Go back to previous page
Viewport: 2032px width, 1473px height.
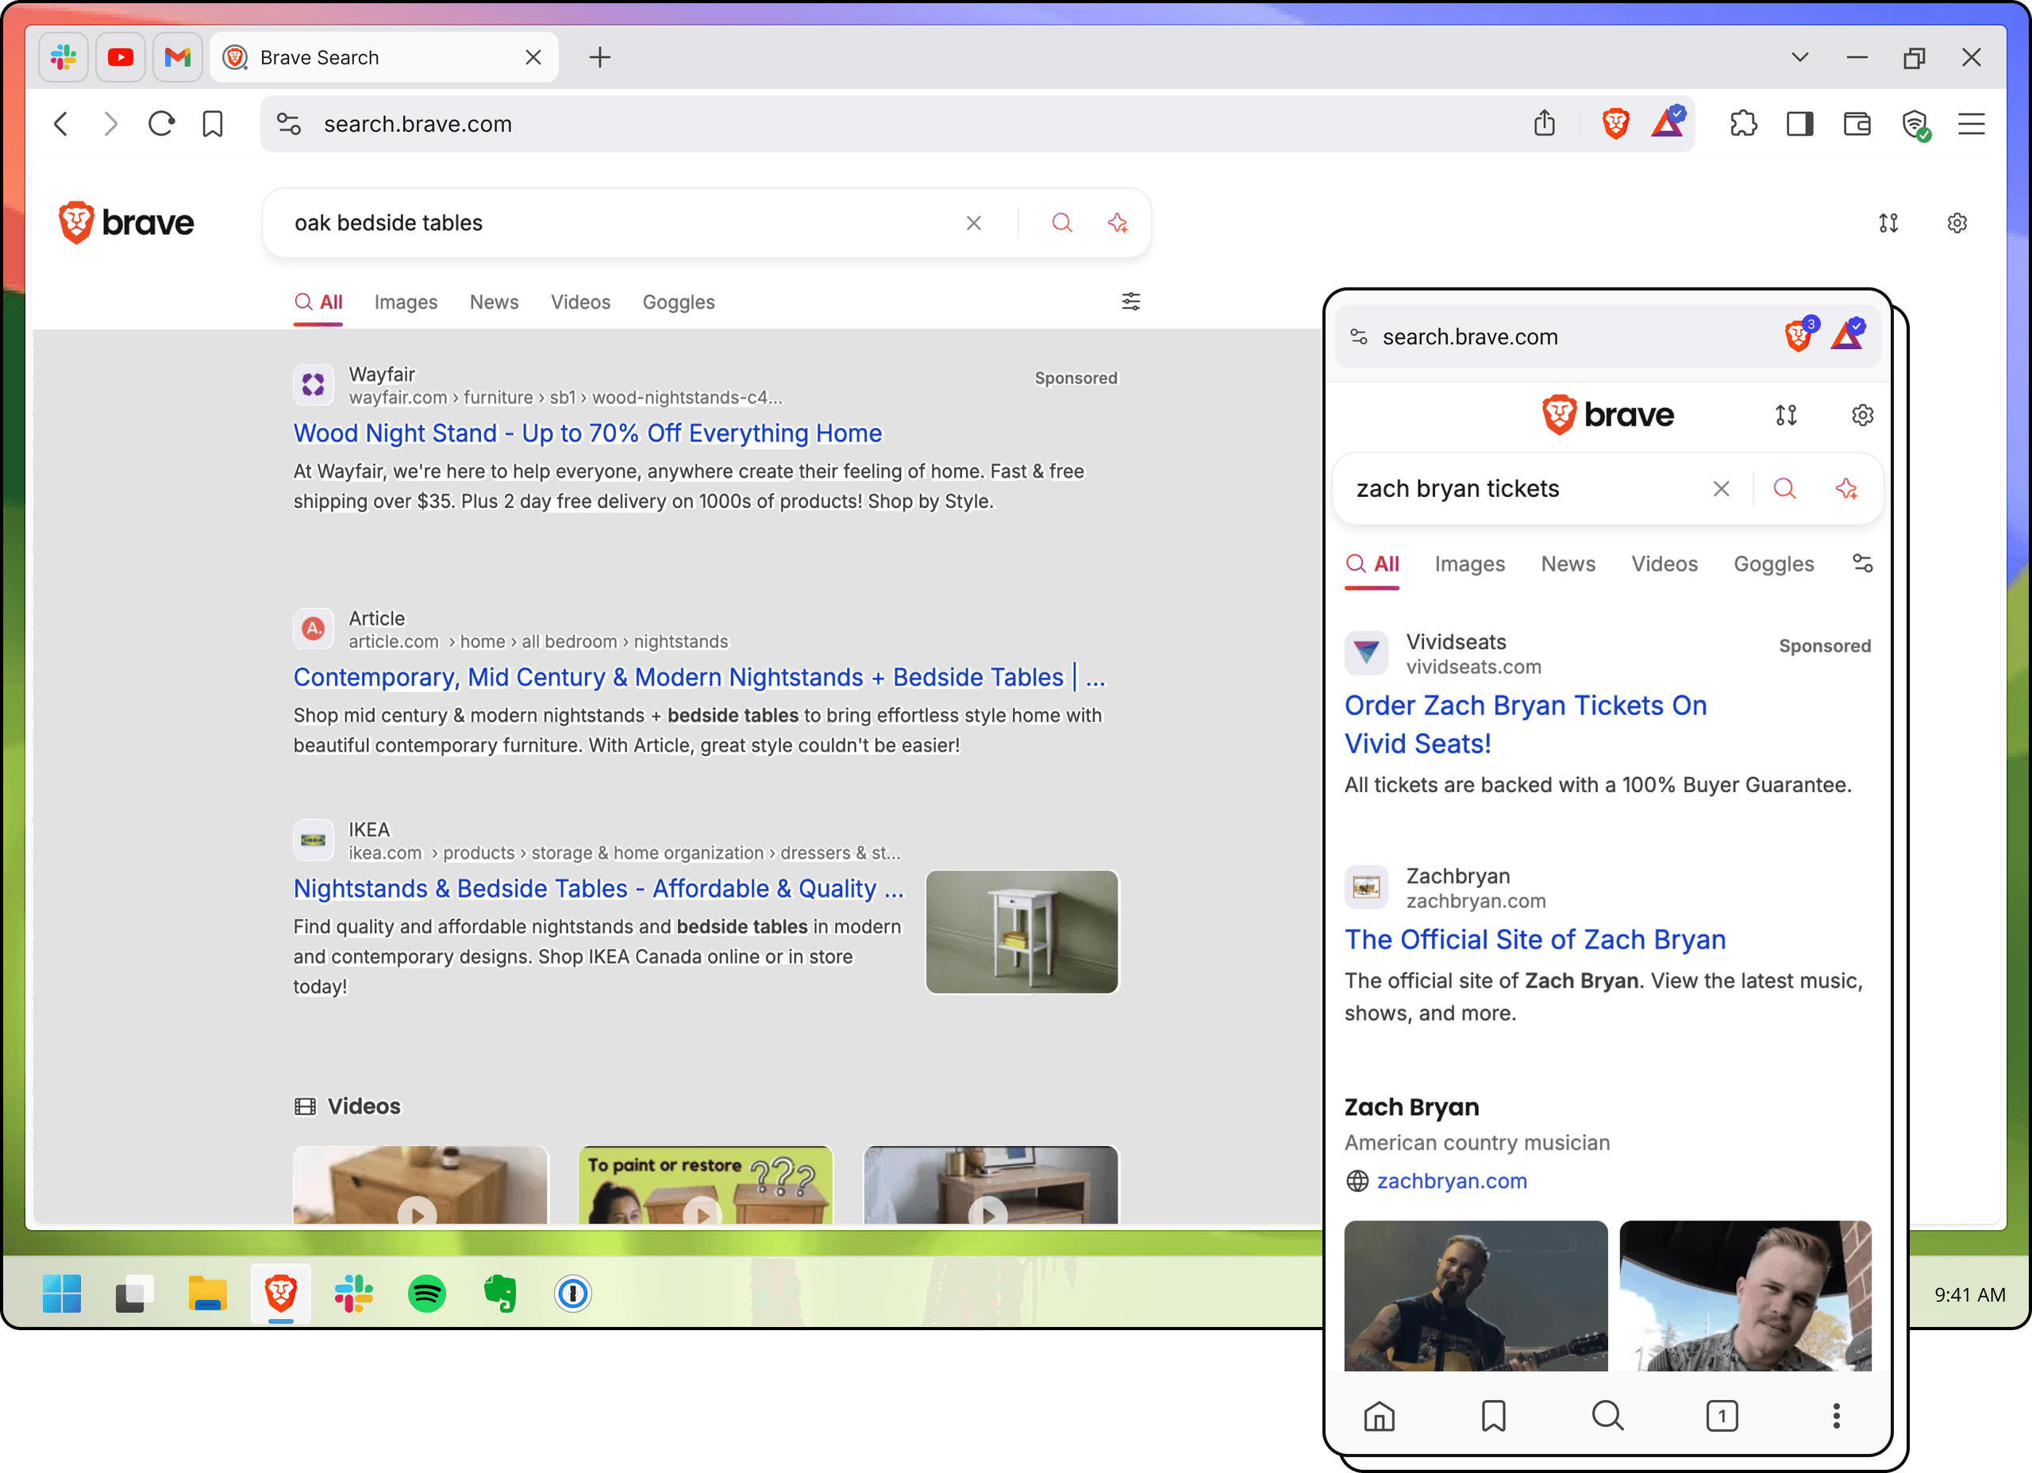coord(62,124)
